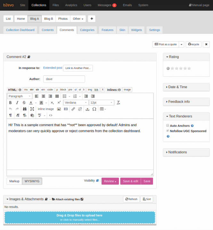Open the Contents tab

[x=48, y=30]
